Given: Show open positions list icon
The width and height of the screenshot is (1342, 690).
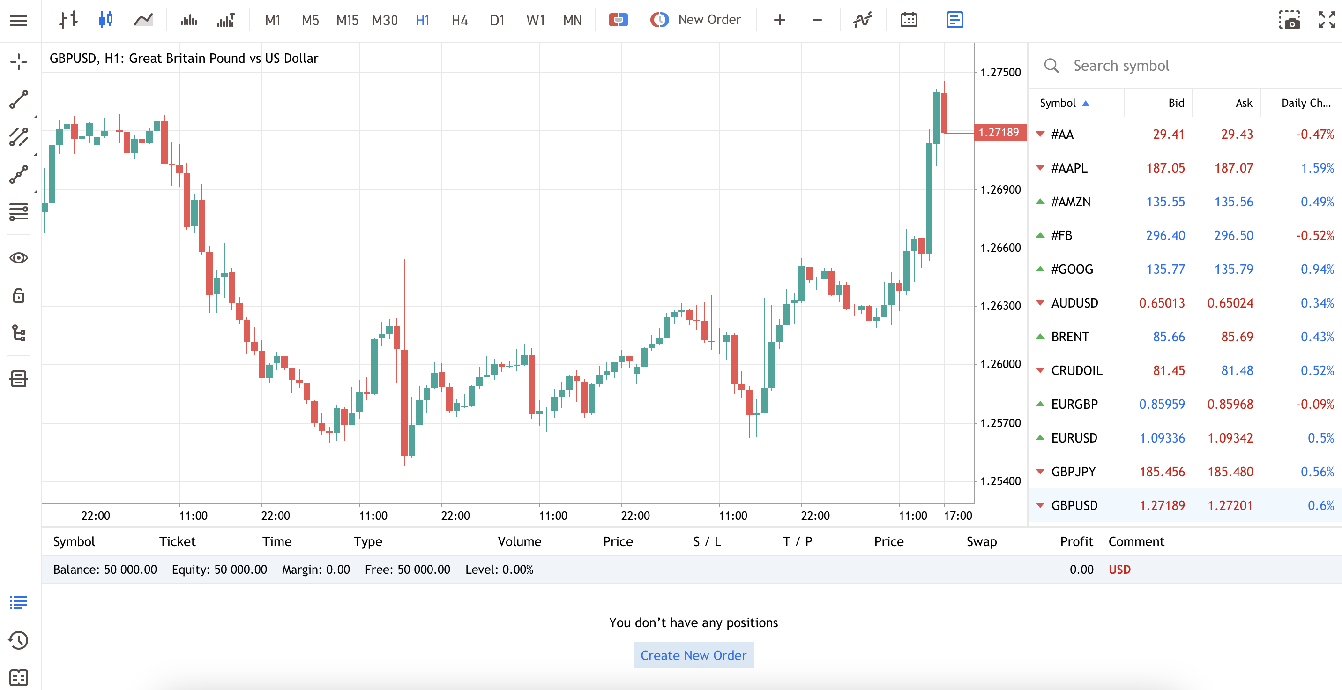Looking at the screenshot, I should pos(19,603).
